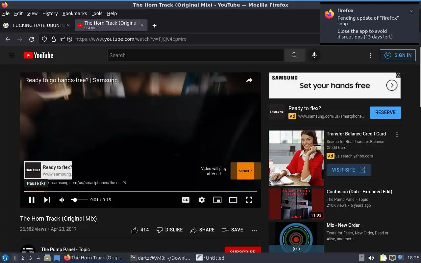Viewport: 421px width, 263px height.
Task: Focus the YouTube search field
Action: pyautogui.click(x=196, y=55)
